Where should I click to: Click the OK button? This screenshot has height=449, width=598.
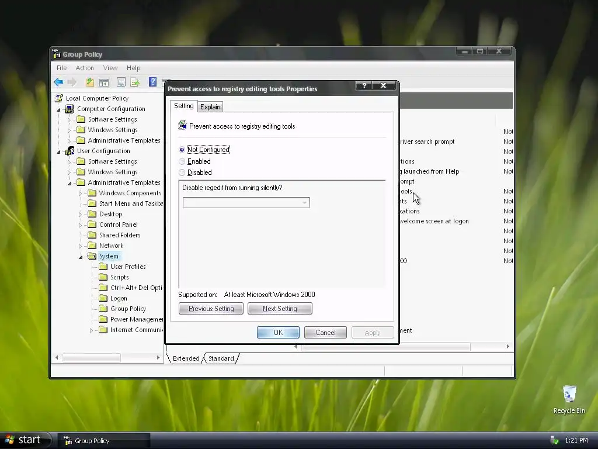tap(278, 333)
